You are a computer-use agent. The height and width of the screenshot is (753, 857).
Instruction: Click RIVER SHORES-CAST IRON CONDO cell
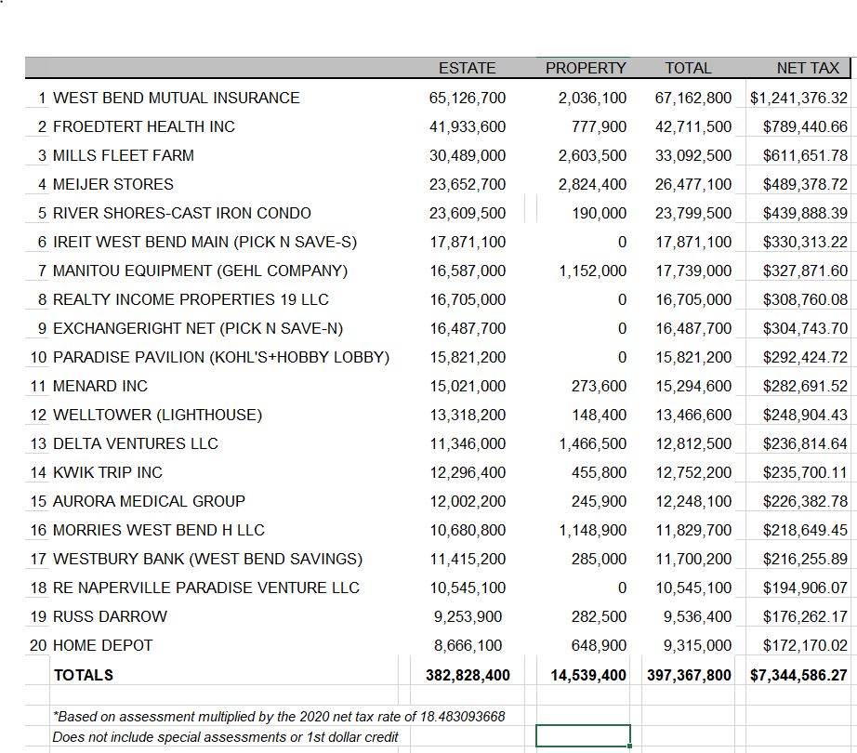click(x=181, y=213)
